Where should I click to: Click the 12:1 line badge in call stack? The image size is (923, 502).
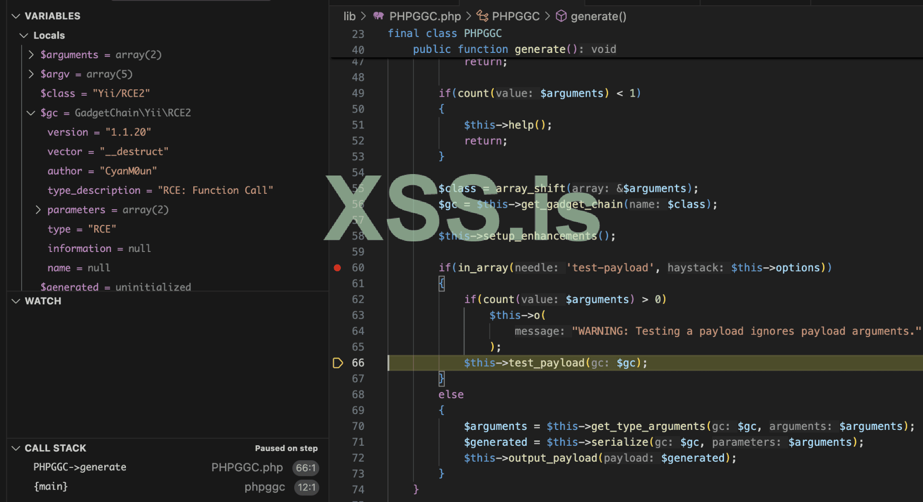pyautogui.click(x=307, y=487)
